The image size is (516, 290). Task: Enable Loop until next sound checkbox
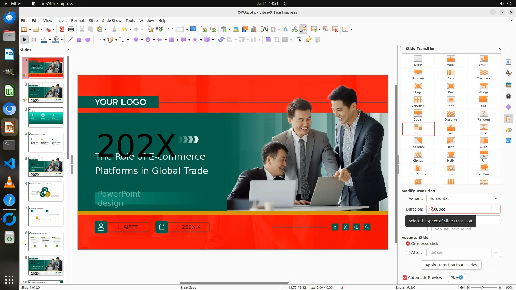click(429, 229)
